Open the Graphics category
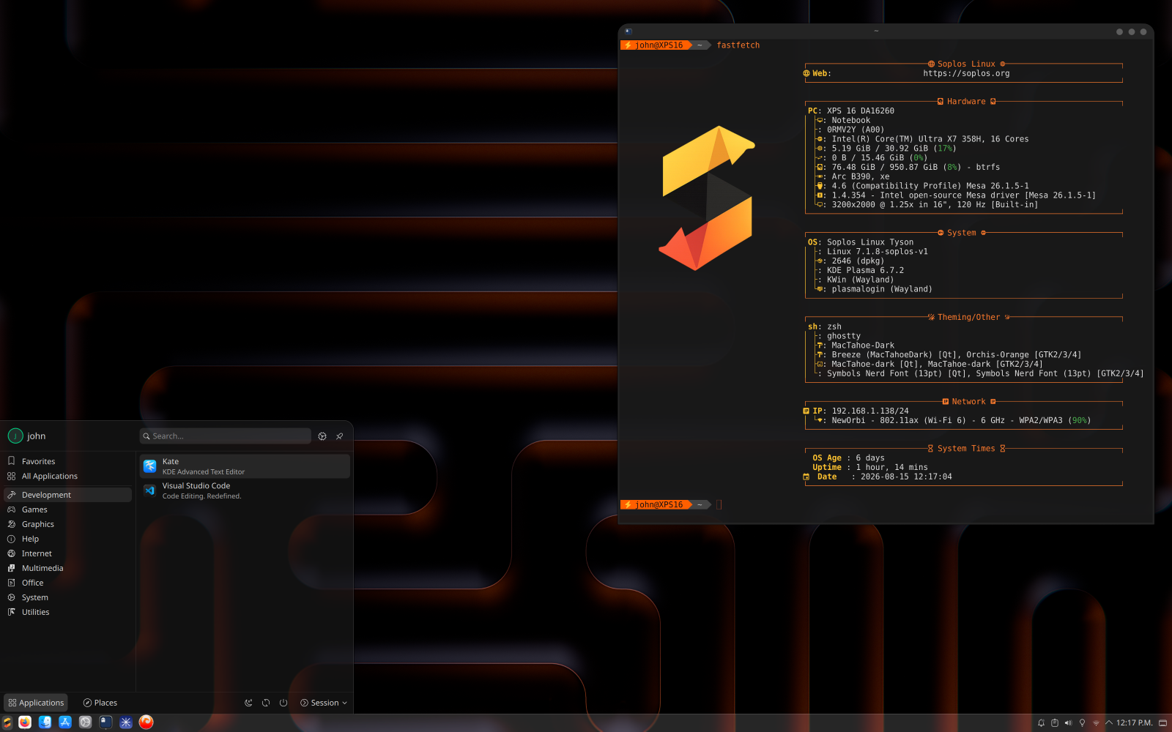1172x732 pixels. click(x=67, y=525)
